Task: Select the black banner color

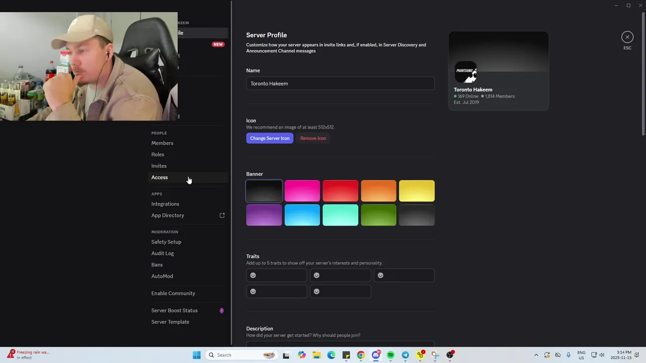Action: [264, 191]
